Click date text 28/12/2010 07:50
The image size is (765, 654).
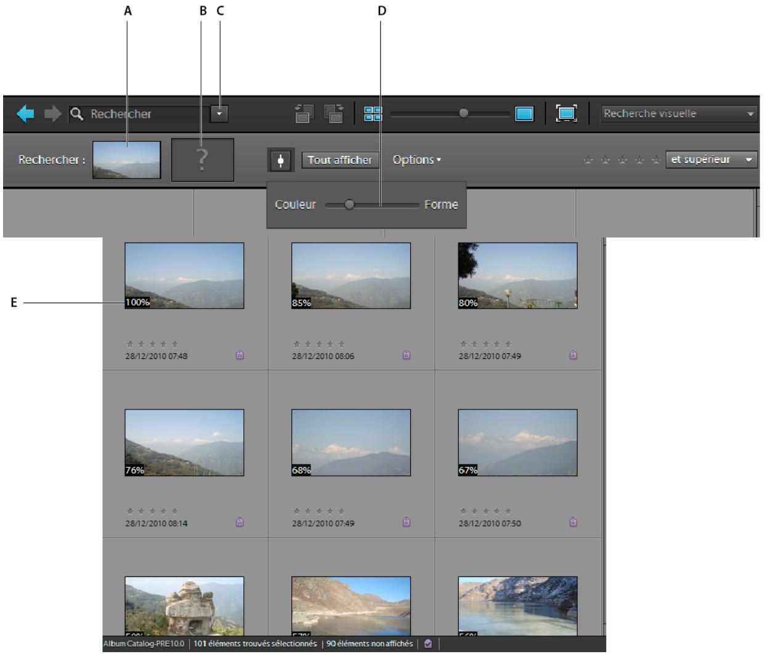coord(490,523)
